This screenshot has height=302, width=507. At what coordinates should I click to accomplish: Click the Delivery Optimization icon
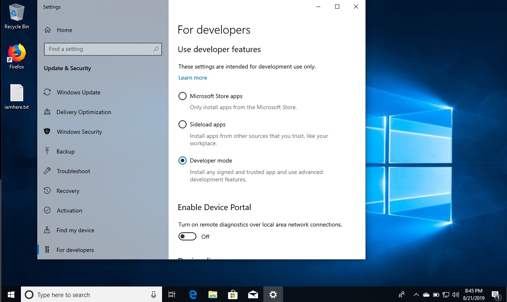tap(48, 112)
